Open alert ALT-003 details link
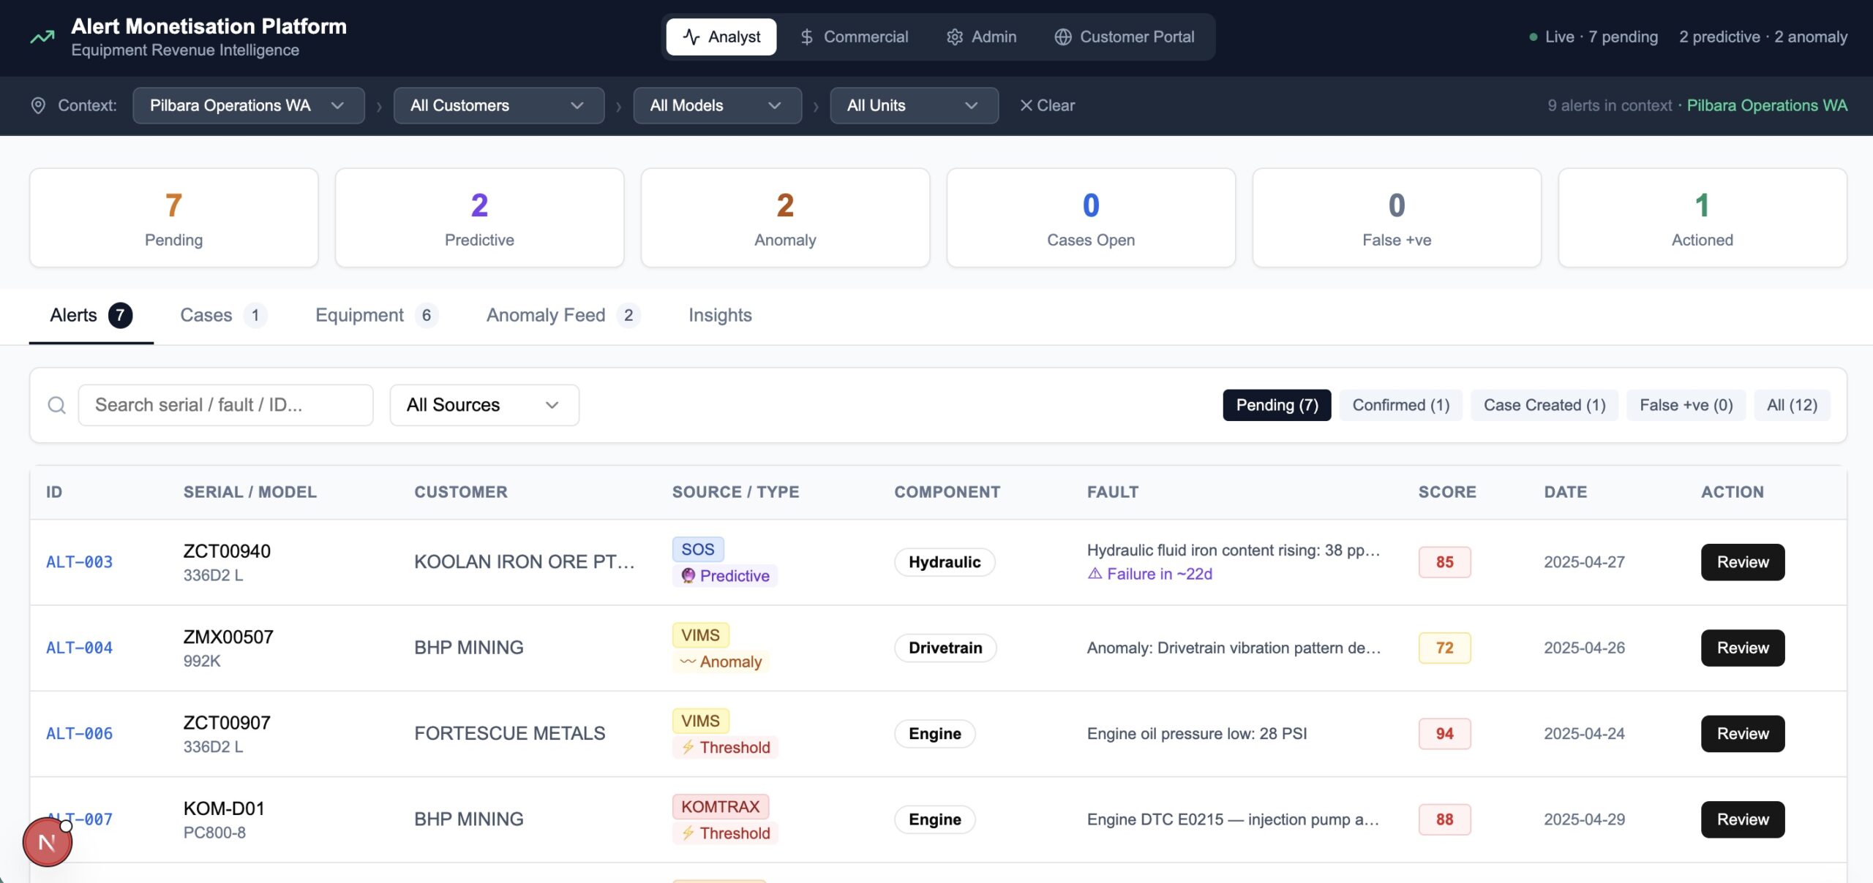This screenshot has width=1873, height=883. click(x=79, y=562)
